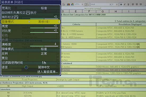Select the 图像模式 menu row
The width and height of the screenshot is (146, 97).
click(31, 22)
